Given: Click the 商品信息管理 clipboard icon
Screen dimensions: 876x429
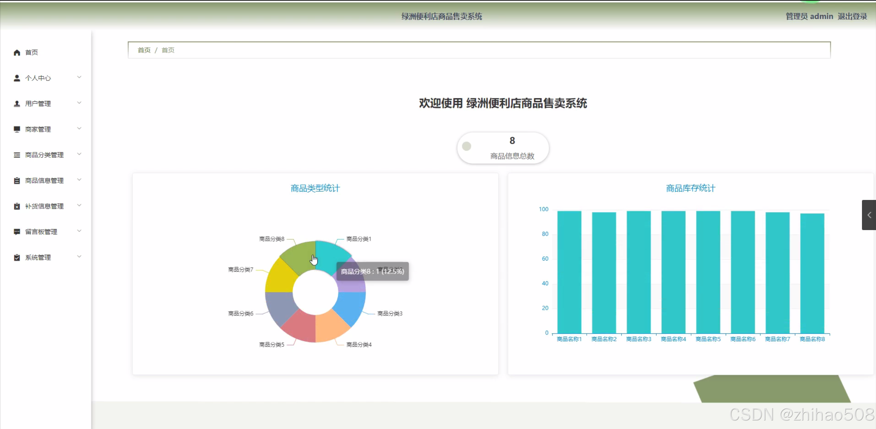Looking at the screenshot, I should pyautogui.click(x=17, y=180).
